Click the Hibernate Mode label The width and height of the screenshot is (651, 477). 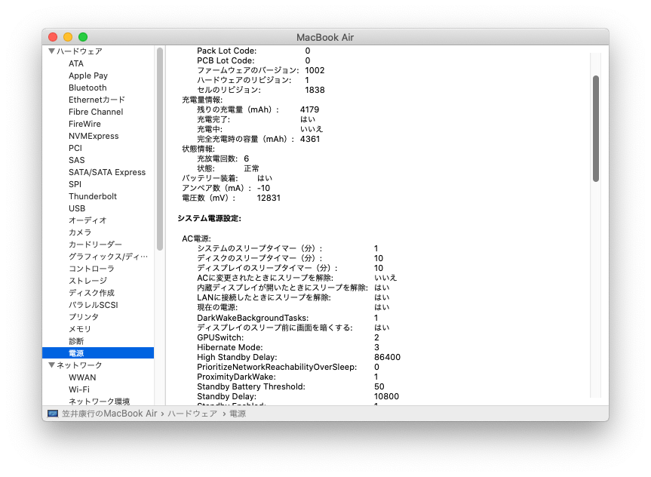click(x=229, y=347)
